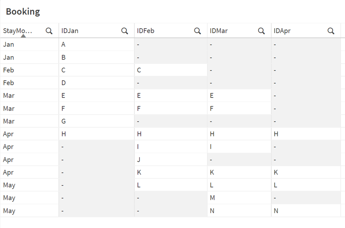The width and height of the screenshot is (345, 228).
Task: Open search for the IDJan column
Action: (x=125, y=31)
